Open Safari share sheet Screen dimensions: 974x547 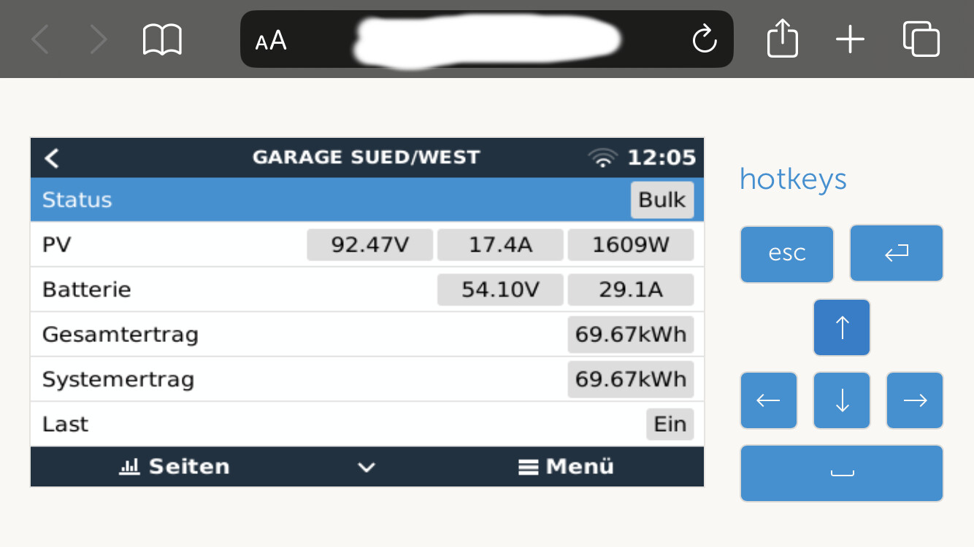point(782,39)
